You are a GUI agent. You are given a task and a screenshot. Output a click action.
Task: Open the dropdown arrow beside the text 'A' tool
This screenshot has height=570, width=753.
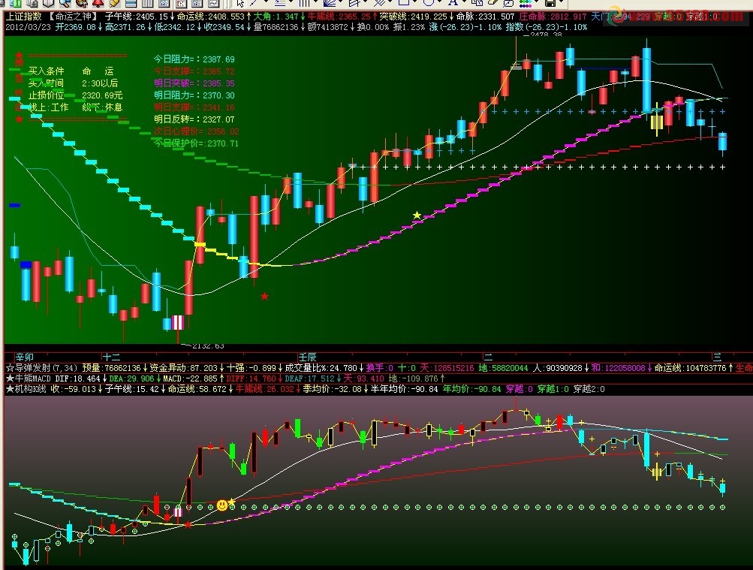pos(463,2)
